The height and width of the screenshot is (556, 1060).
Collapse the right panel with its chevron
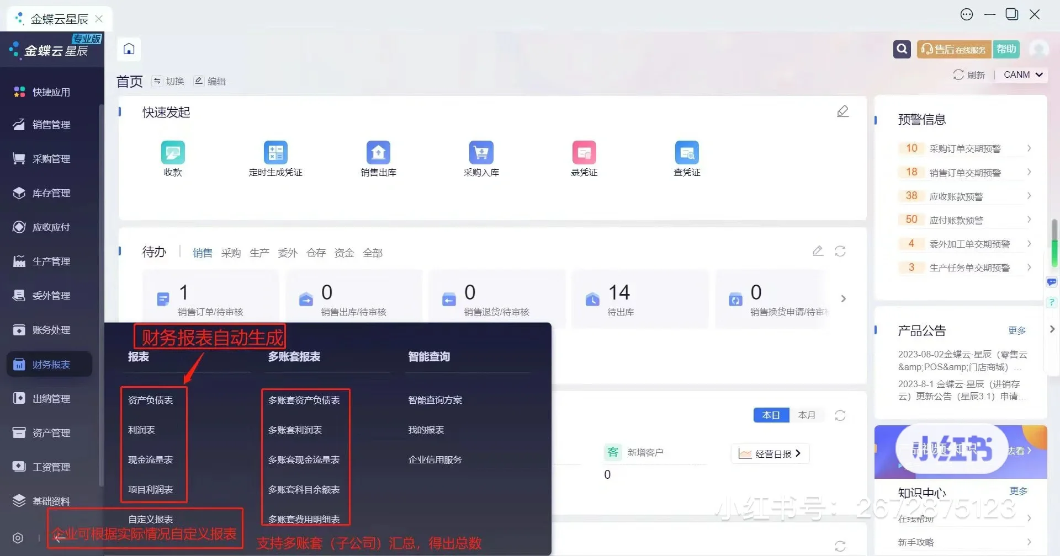click(1052, 329)
